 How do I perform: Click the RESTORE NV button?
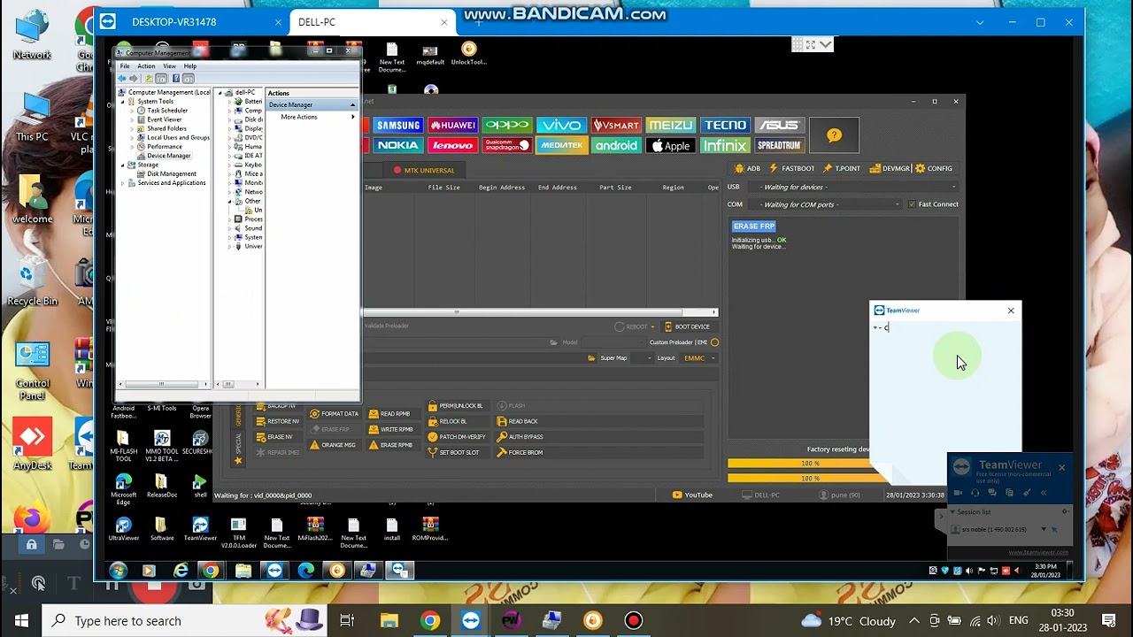(x=278, y=421)
